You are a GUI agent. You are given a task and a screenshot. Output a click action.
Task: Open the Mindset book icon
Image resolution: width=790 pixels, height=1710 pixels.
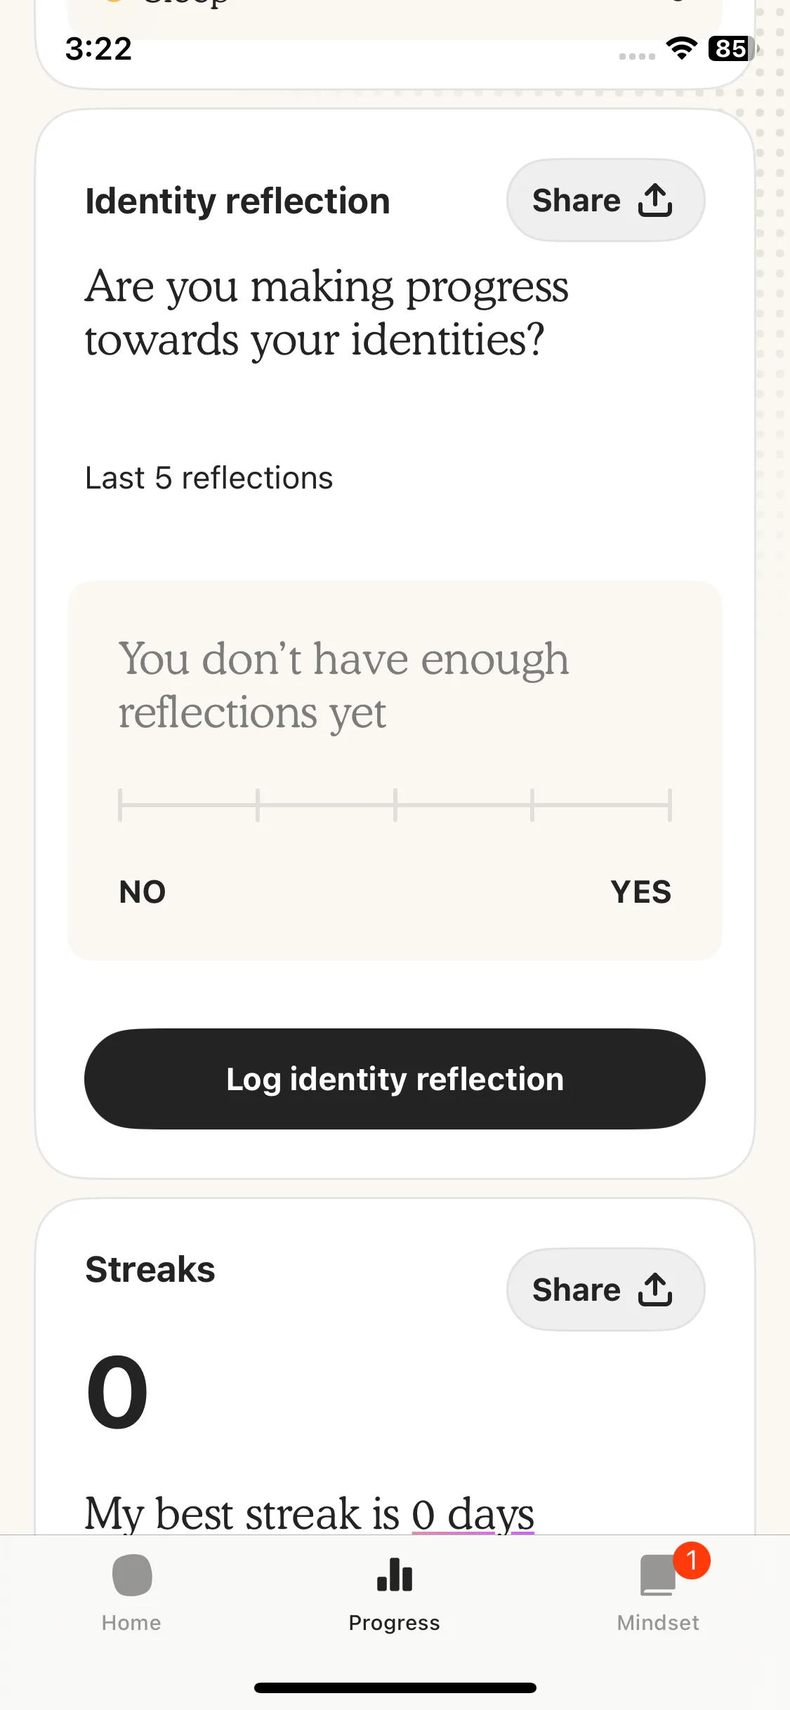coord(658,1575)
